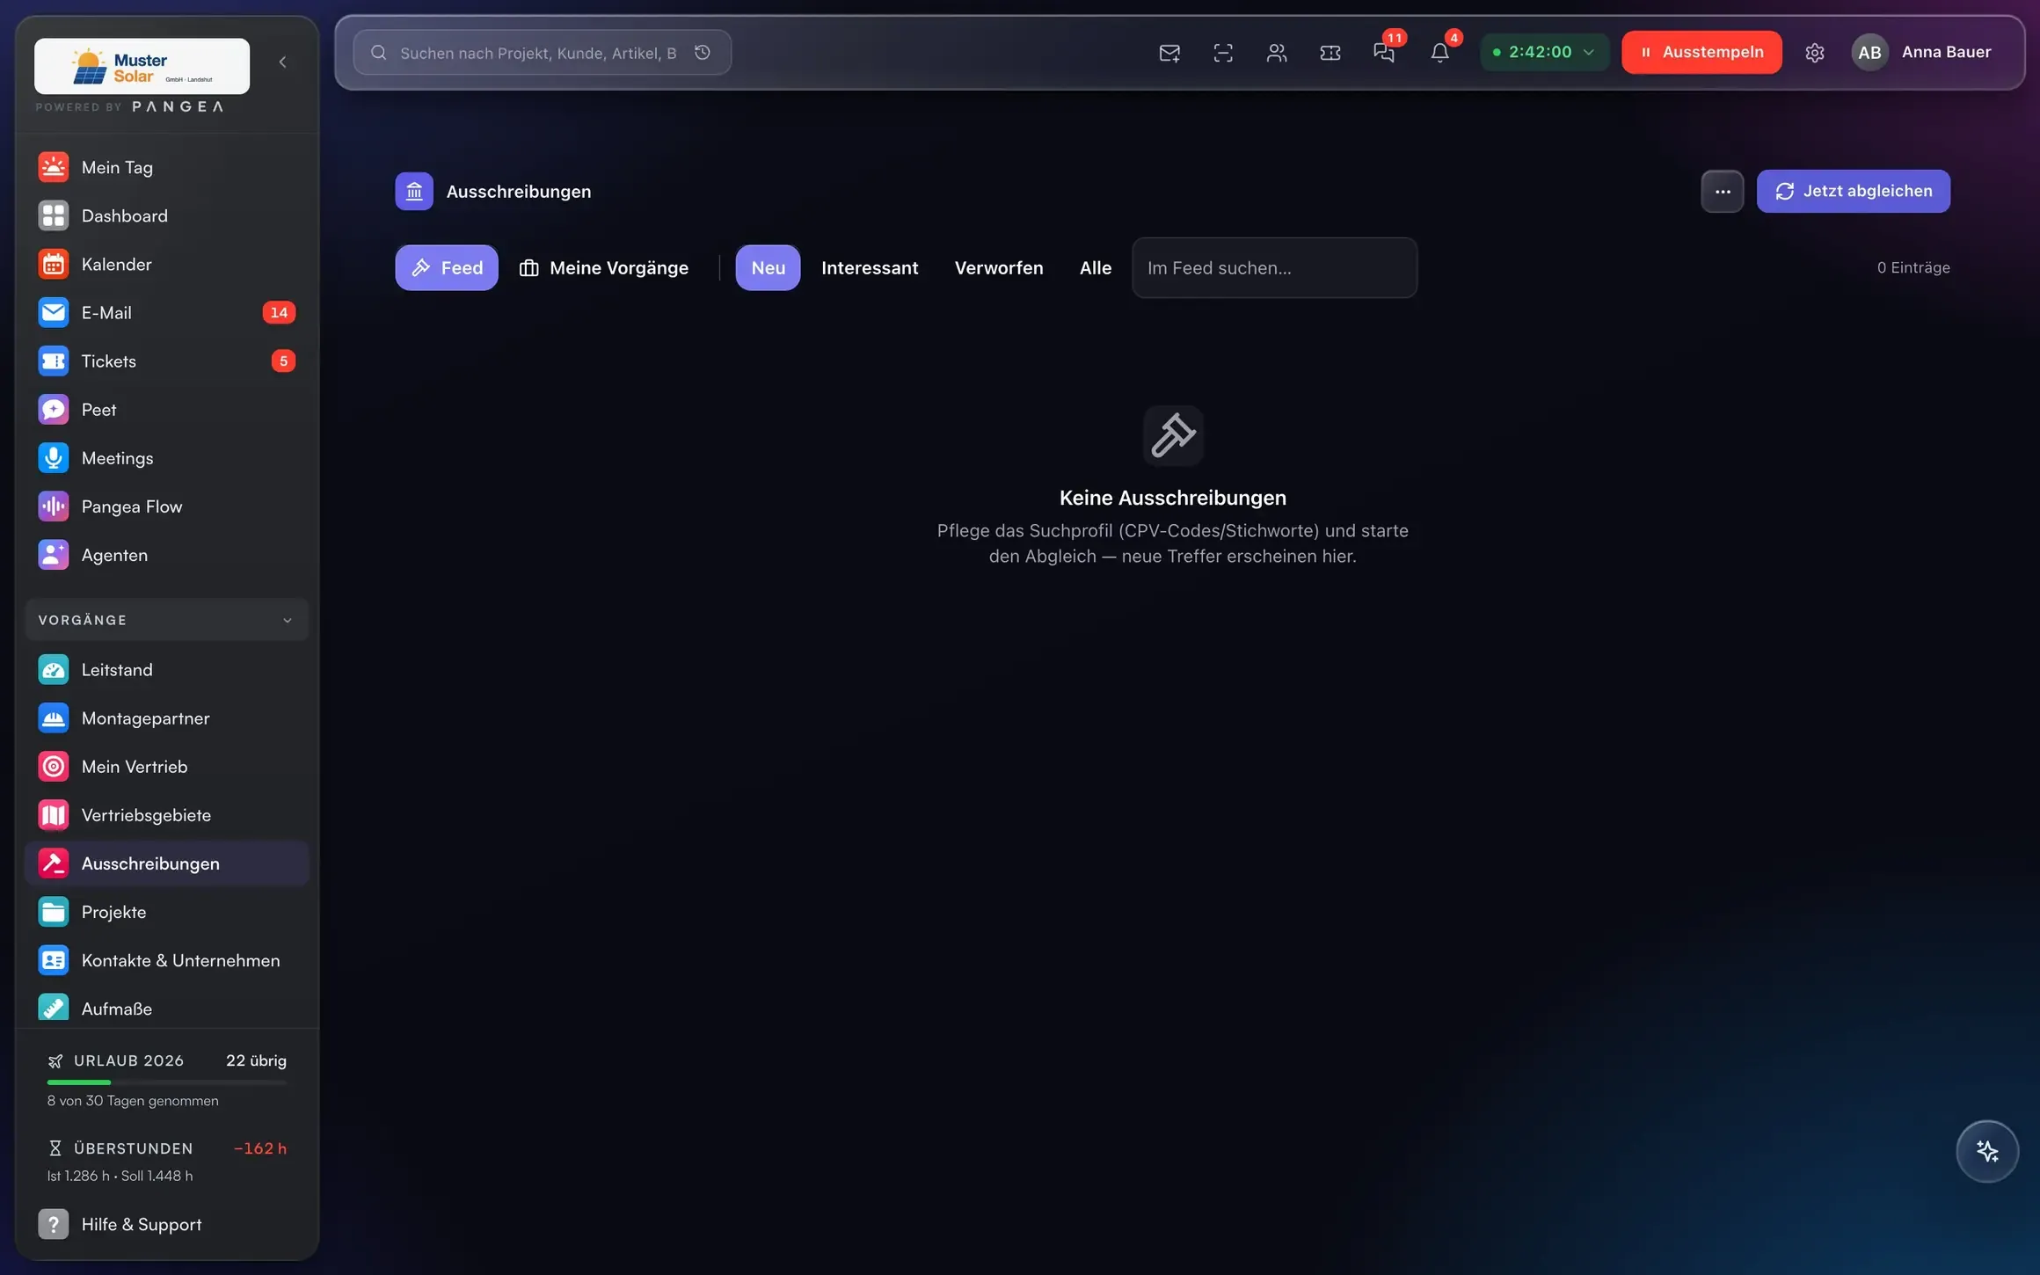The width and height of the screenshot is (2040, 1275).
Task: Select the Interessant filter
Action: 870,267
